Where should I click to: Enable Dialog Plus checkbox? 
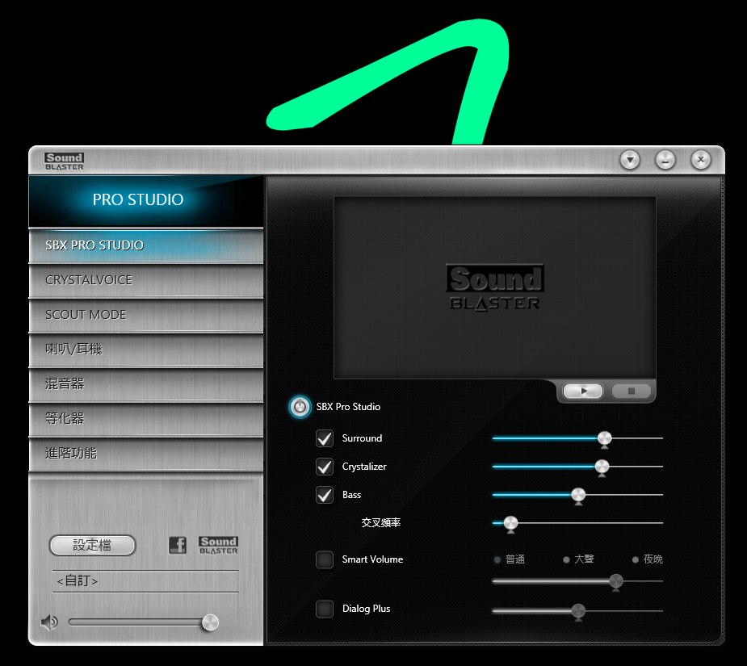point(325,609)
